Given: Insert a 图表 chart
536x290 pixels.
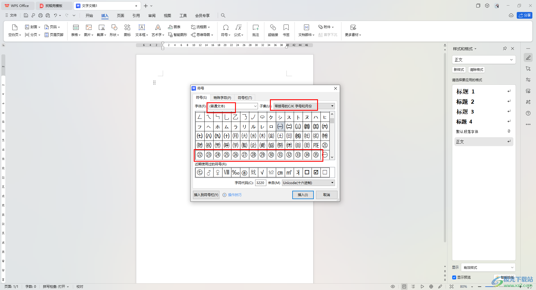Looking at the screenshot, I should coord(174,27).
